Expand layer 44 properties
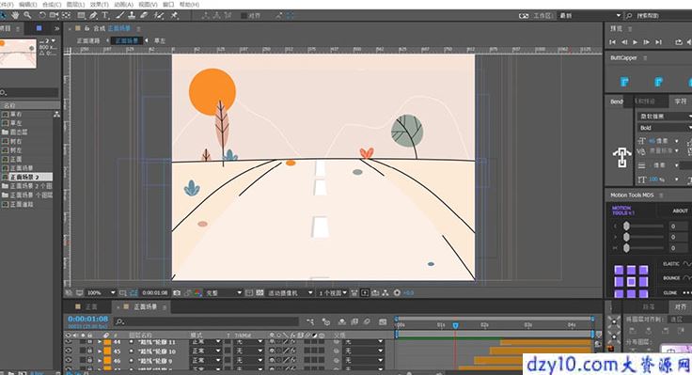Screen dimensions: 692x375 click(x=100, y=342)
